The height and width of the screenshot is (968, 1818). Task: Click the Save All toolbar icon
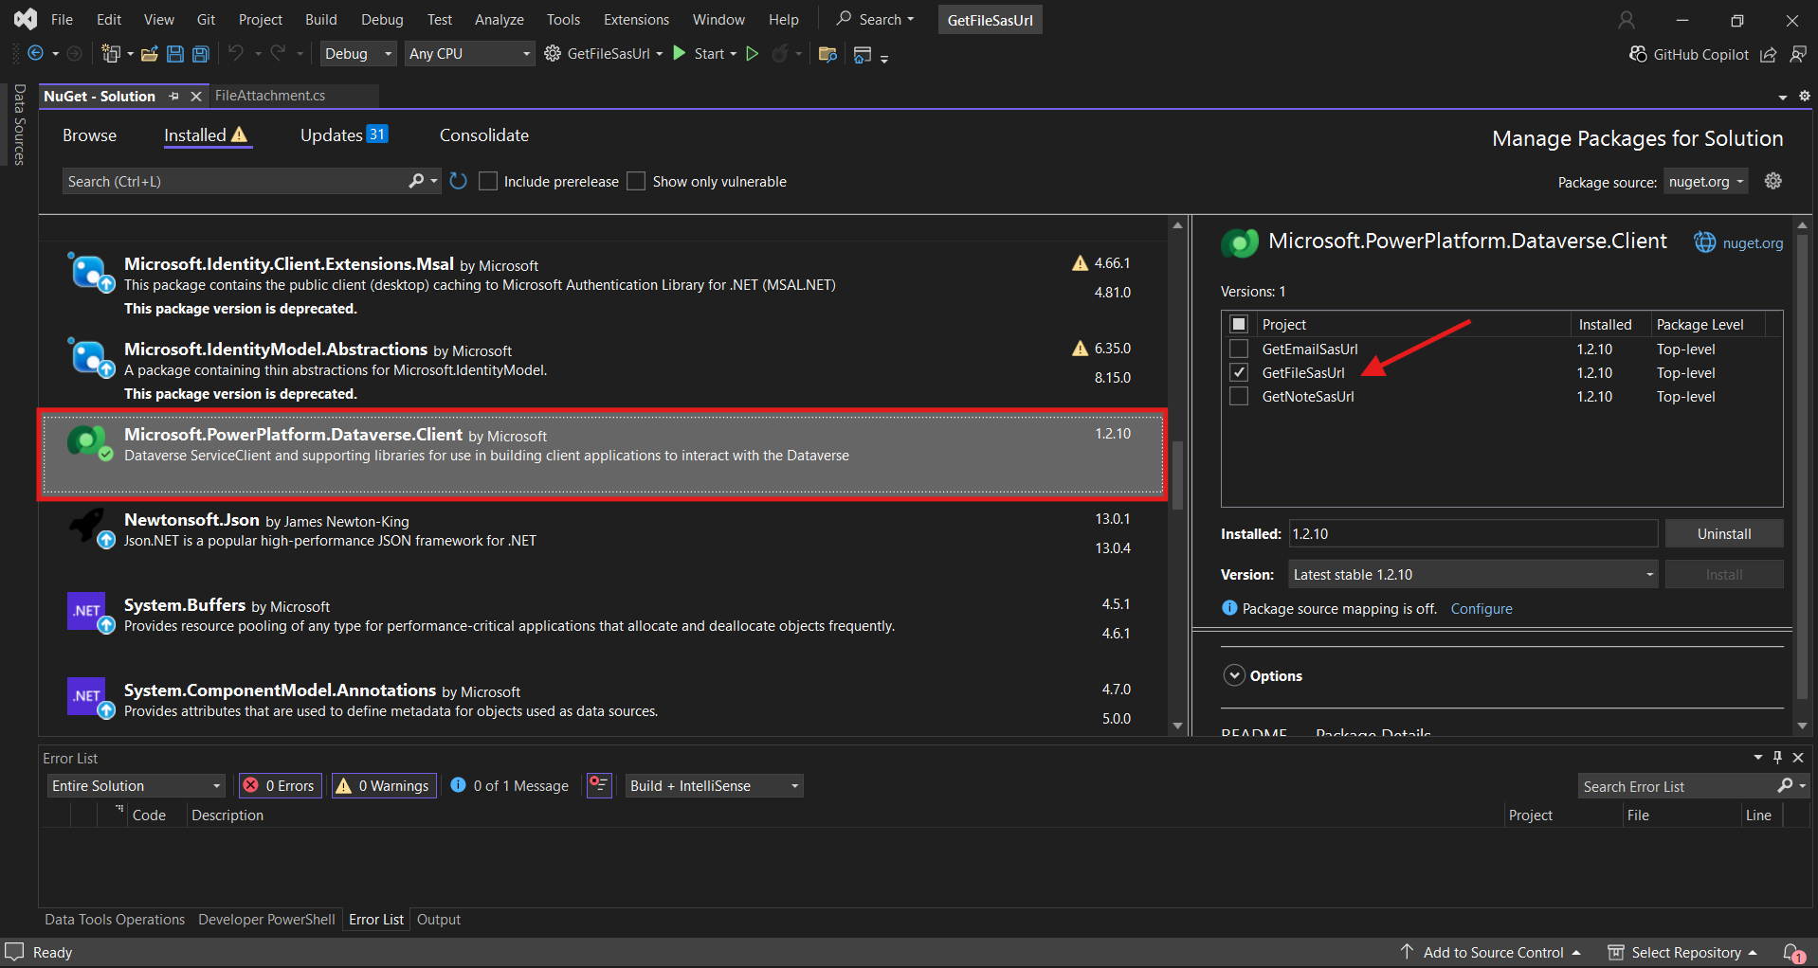click(x=201, y=54)
